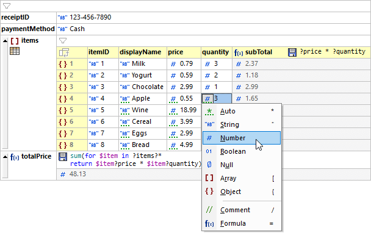Viewport: 371px width, 233px height.
Task: Click the string type icon for receiptID
Action: (62, 18)
